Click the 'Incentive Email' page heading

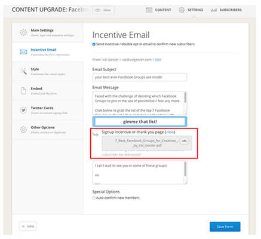point(121,35)
